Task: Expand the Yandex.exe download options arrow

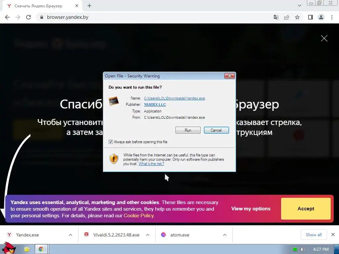Action: pos(71,235)
